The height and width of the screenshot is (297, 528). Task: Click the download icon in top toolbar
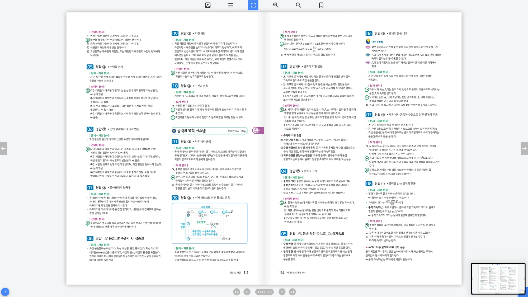208,5
